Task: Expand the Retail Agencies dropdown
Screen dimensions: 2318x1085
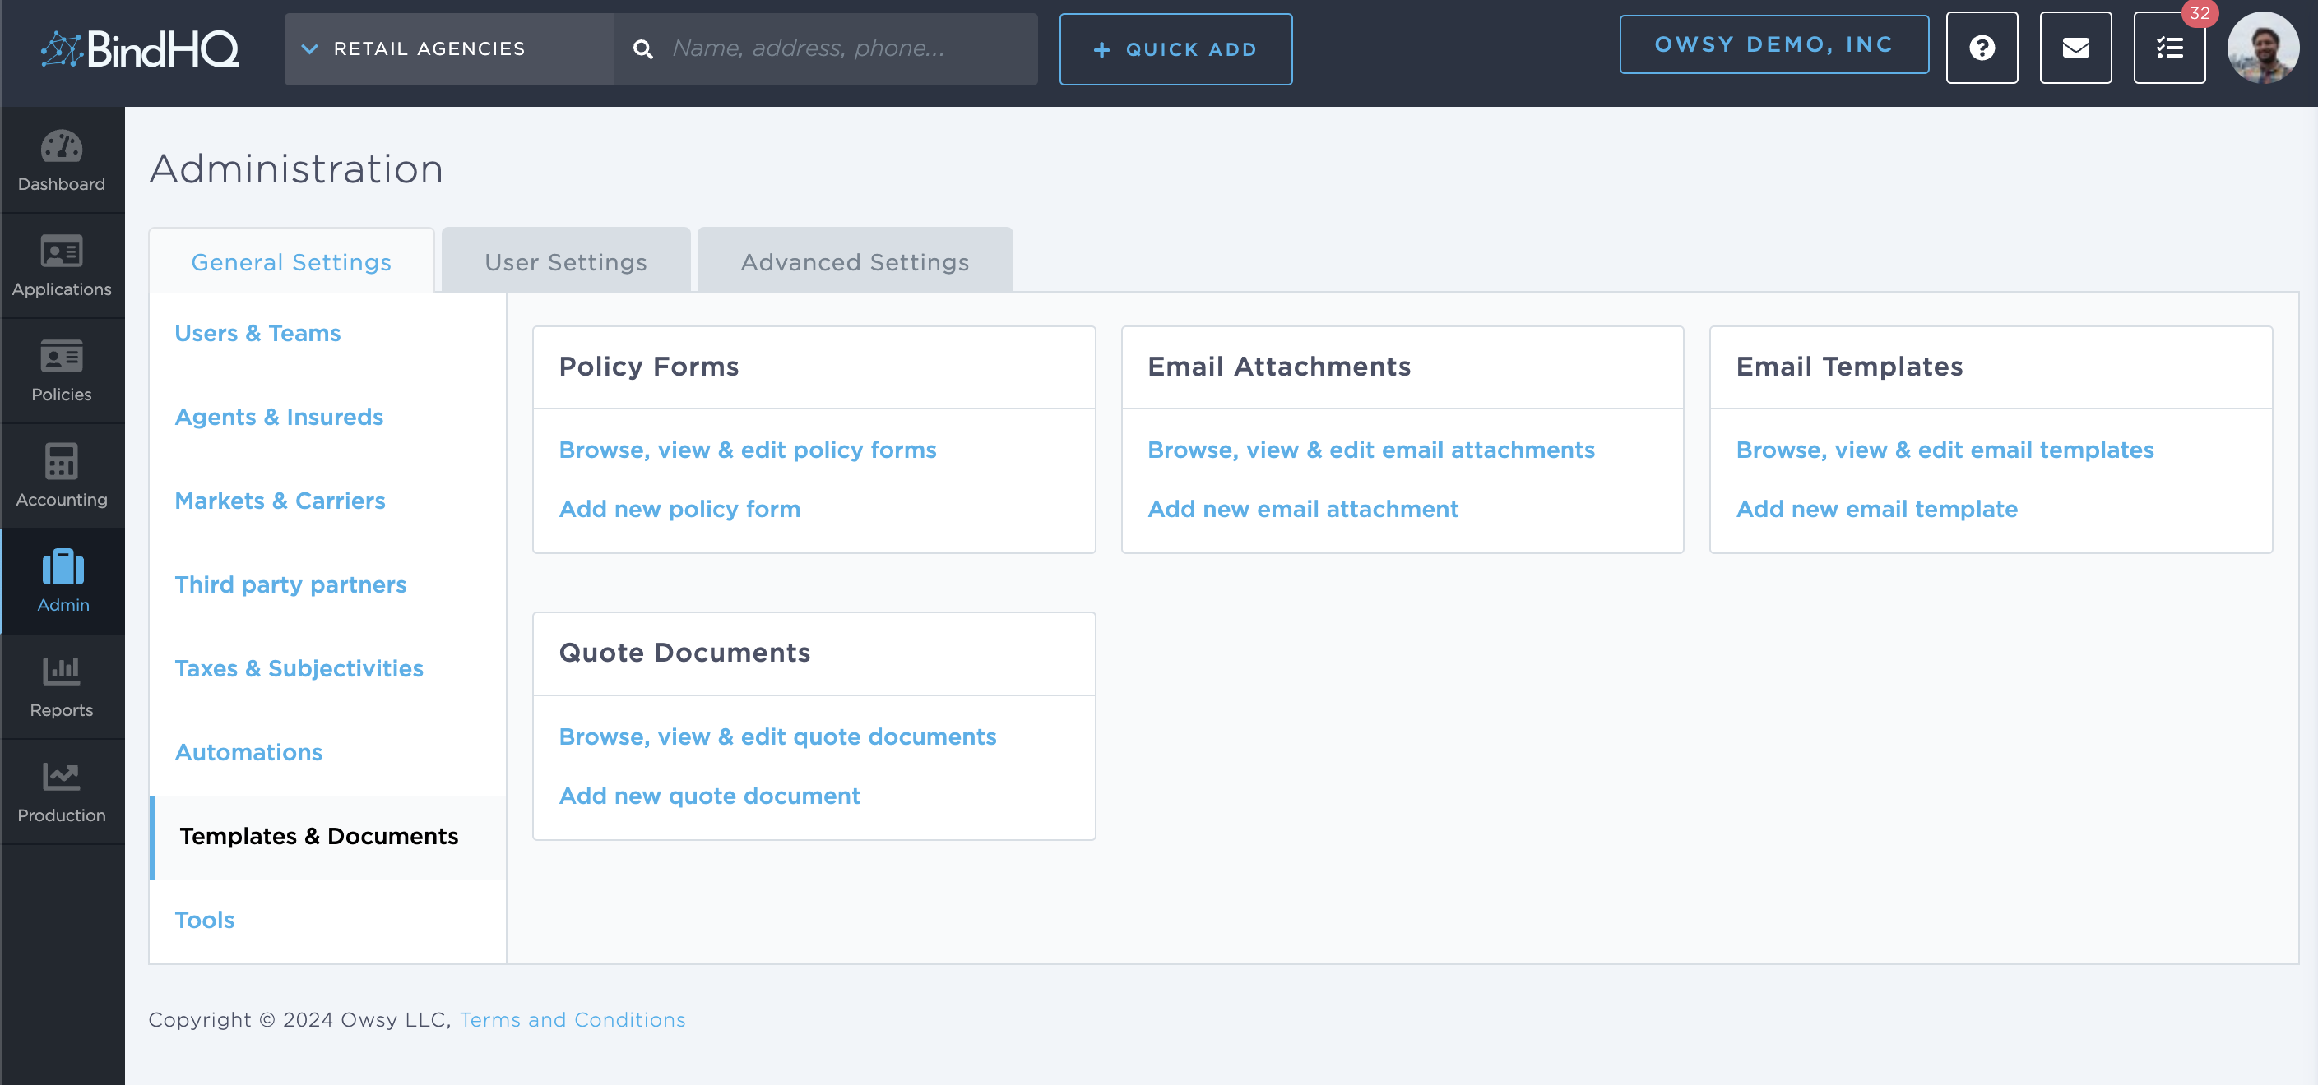Action: click(x=448, y=48)
